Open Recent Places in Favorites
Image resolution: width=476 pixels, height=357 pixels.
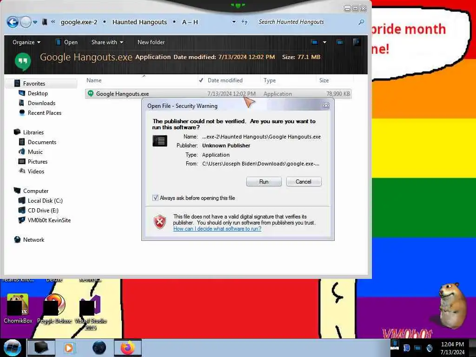pos(44,112)
